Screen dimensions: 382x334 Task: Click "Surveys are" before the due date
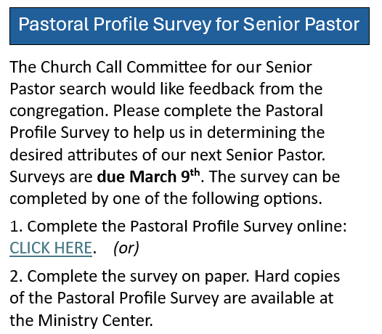pyautogui.click(x=51, y=177)
